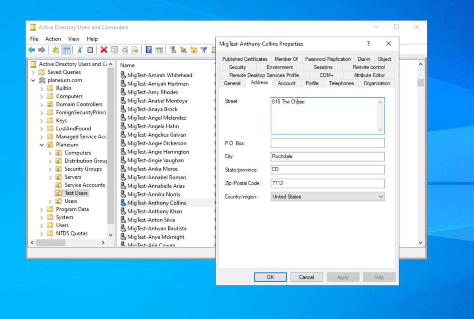Click the P.O. Box input field

[x=327, y=143]
